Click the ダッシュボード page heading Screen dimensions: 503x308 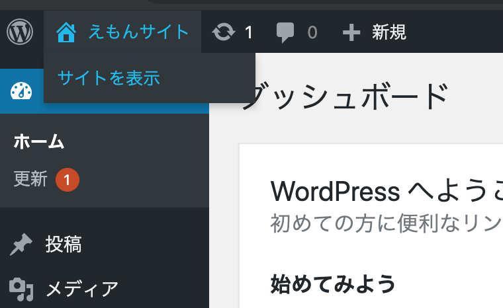pyautogui.click(x=345, y=96)
